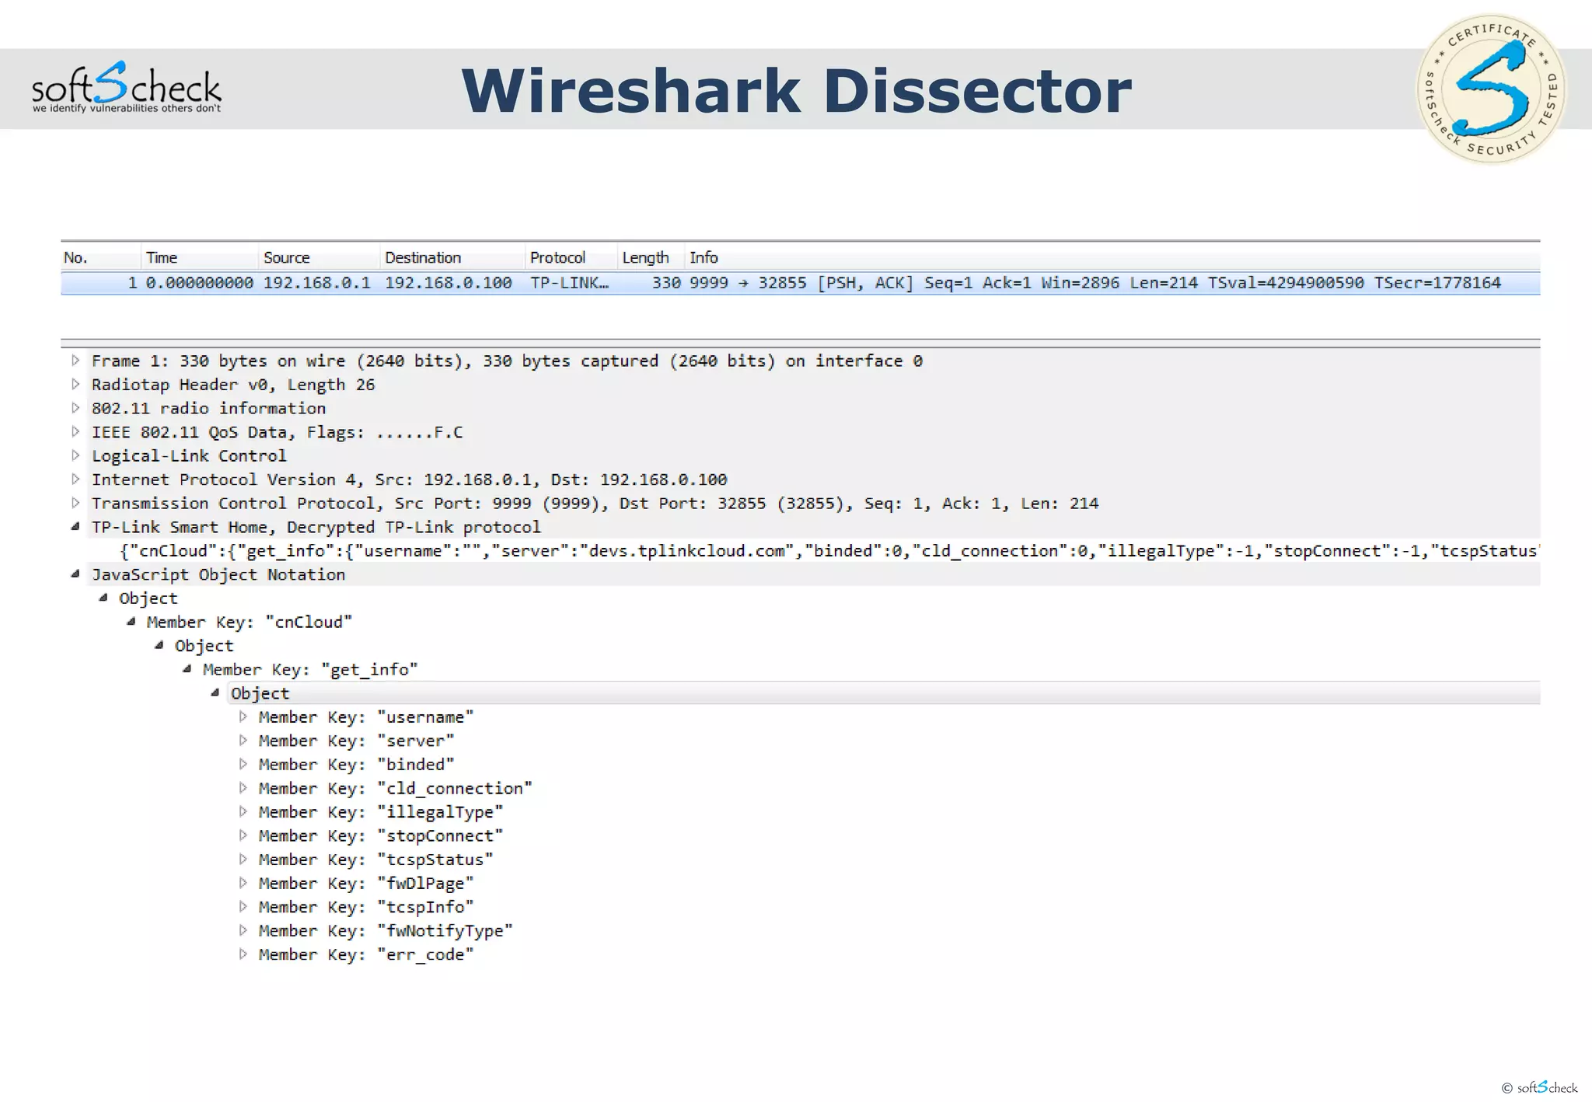Sort packets by Length column header
The height and width of the screenshot is (1102, 1592).
651,257
